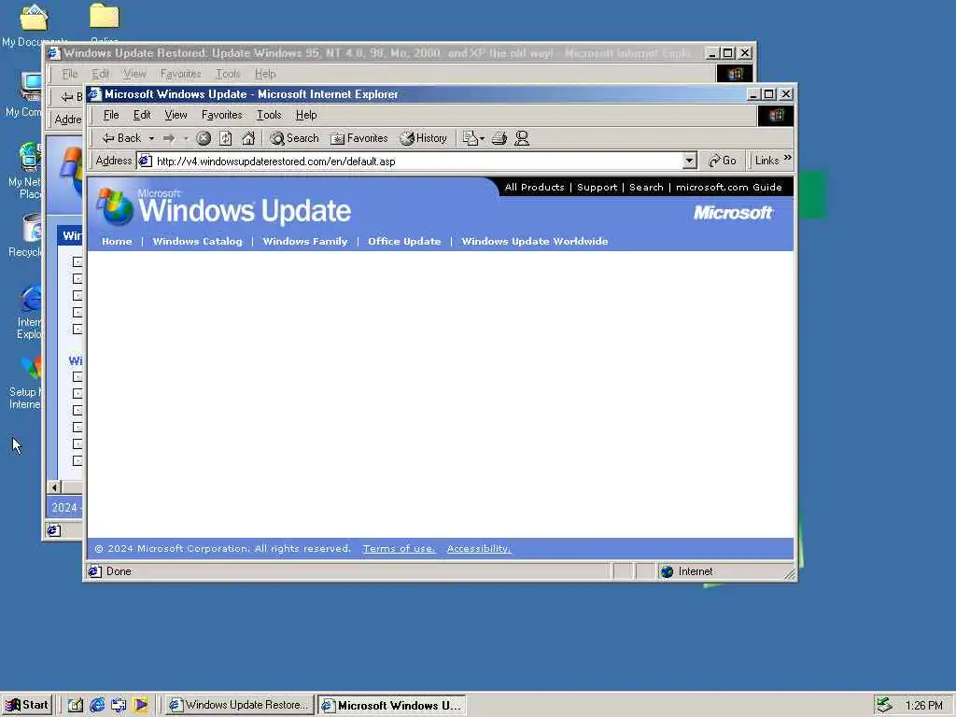
Task: Open My Computer desktop icon
Action: pyautogui.click(x=24, y=94)
